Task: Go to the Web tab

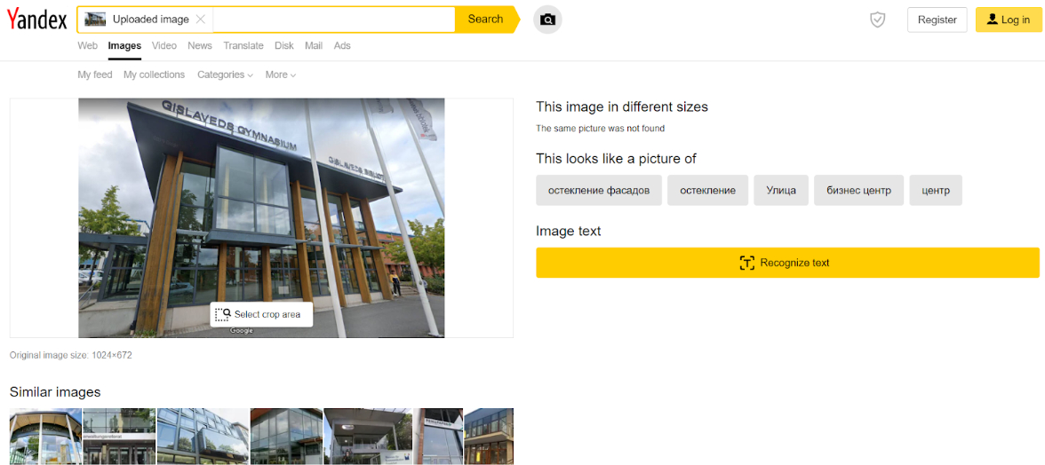Action: 87,45
